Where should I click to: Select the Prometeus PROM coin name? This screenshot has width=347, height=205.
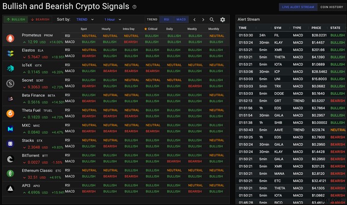pos(37,35)
